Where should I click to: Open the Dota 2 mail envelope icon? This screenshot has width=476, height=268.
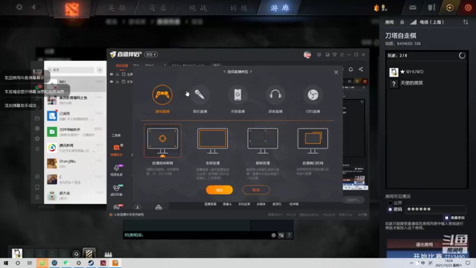(412, 8)
